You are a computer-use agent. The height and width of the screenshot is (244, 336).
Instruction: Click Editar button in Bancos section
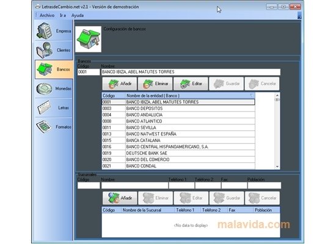[191, 84]
